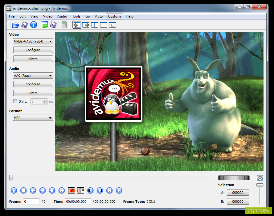Screen dimensions: 274x216
Task: Click Configure under Video
Action: pos(33,50)
